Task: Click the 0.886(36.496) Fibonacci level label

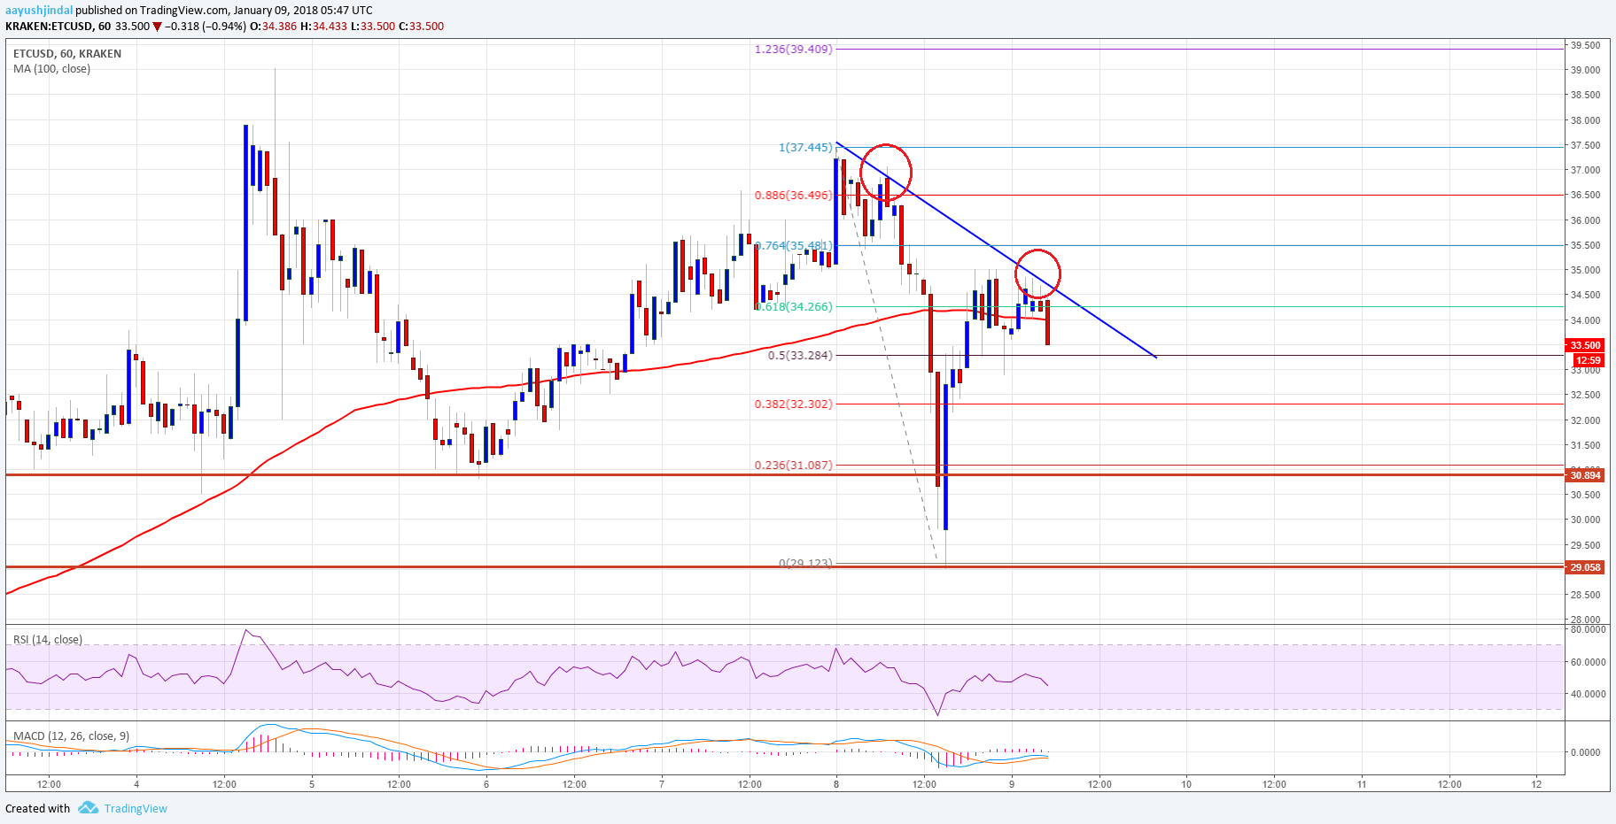Action: click(793, 195)
